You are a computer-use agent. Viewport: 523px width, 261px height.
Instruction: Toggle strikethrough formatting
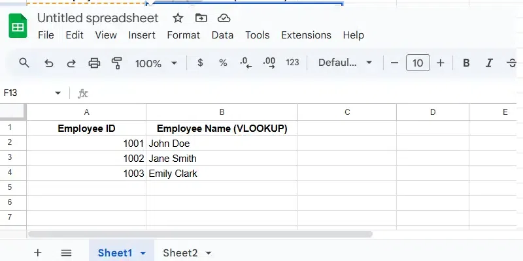pos(511,63)
